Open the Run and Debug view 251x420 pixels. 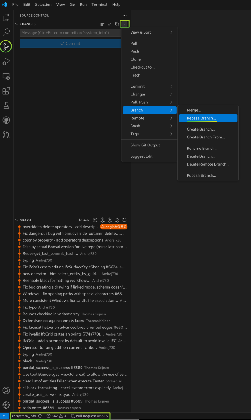pyautogui.click(x=6, y=61)
